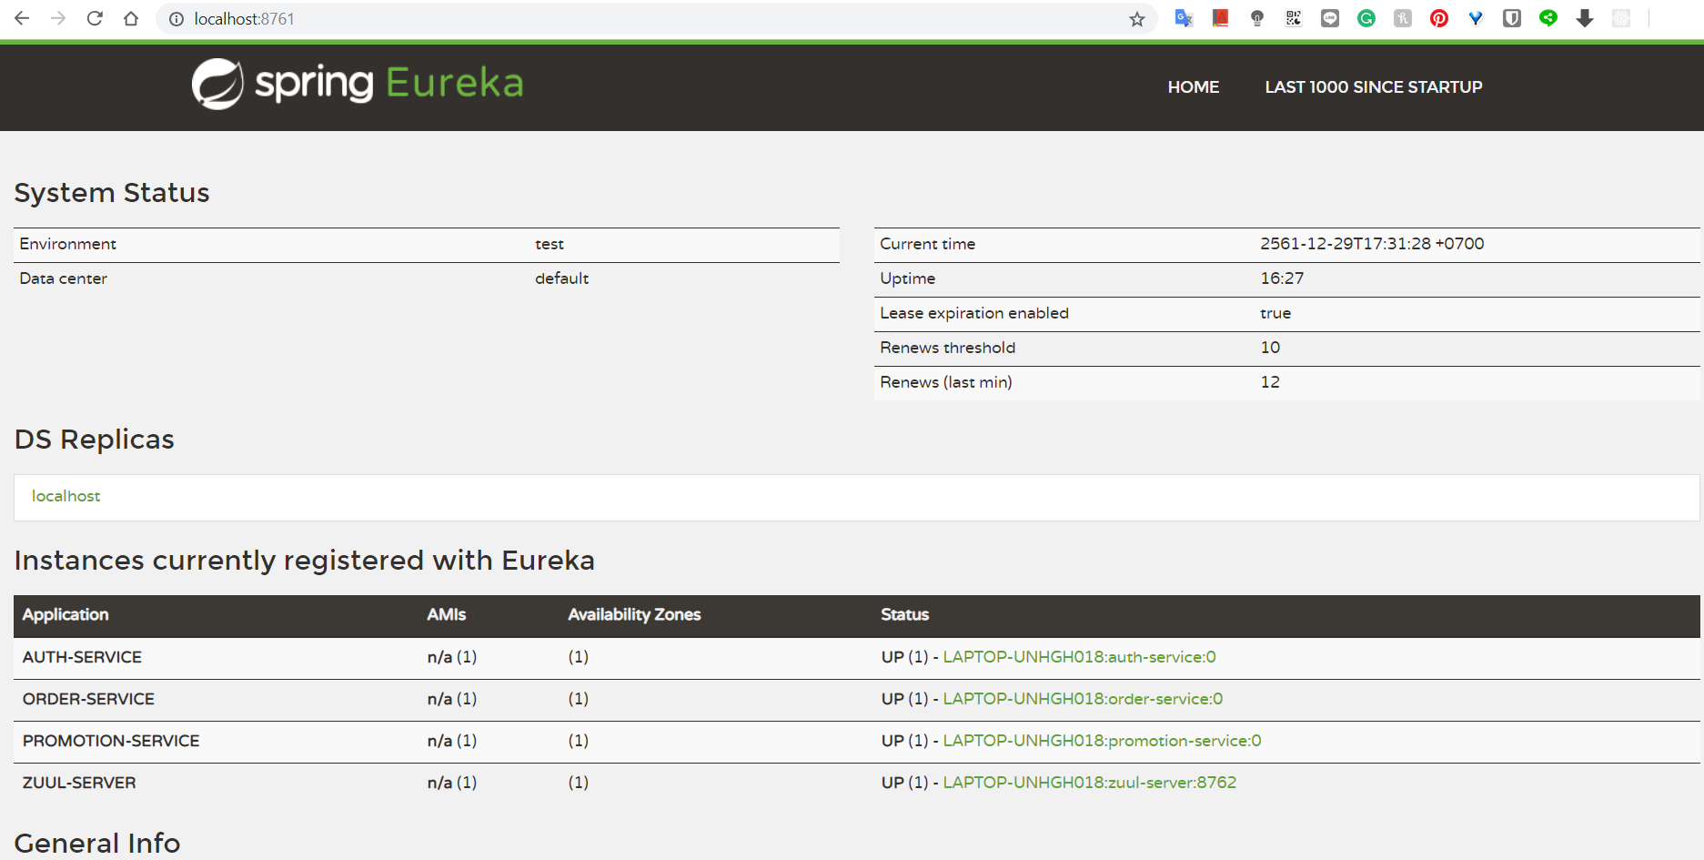This screenshot has width=1704, height=860.
Task: Click the Uptime value 16:27
Action: pos(1282,278)
